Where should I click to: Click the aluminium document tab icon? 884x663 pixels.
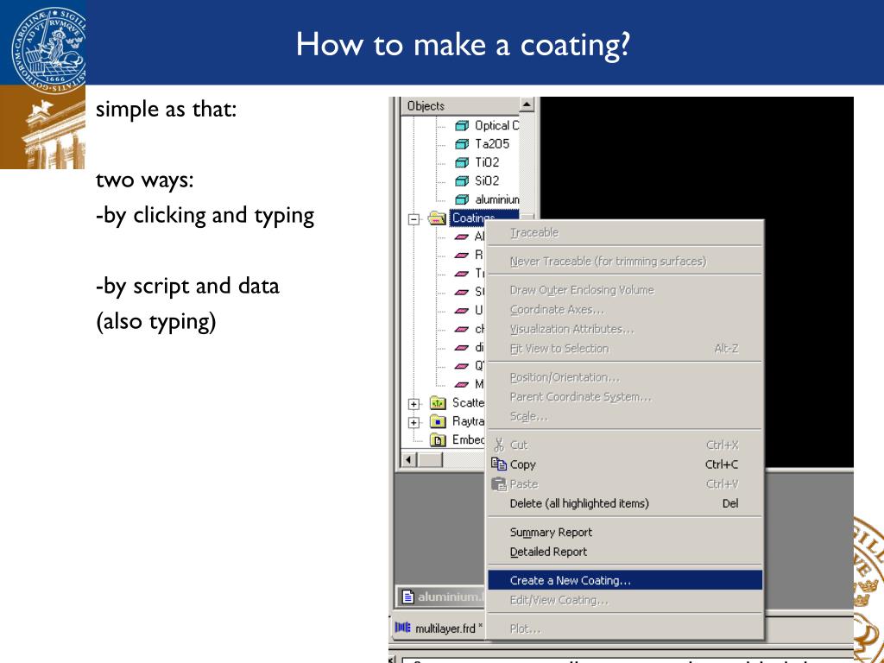tap(408, 597)
